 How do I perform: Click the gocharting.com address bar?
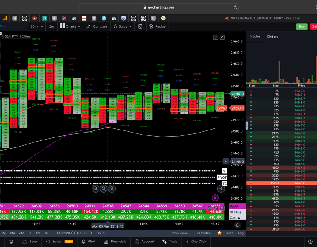point(158,7)
